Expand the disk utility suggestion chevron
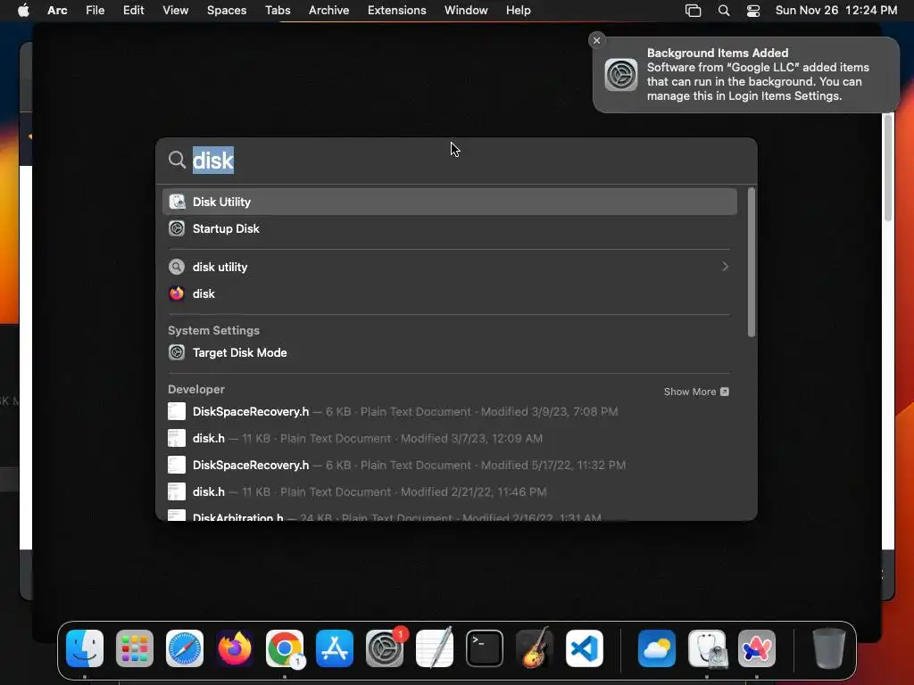Image resolution: width=914 pixels, height=685 pixels. point(725,267)
